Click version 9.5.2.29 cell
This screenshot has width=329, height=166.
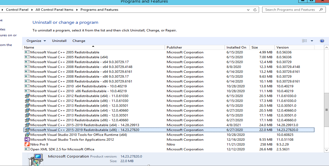(x=282, y=144)
